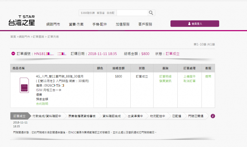Go to 首頁 in breadcrumb
This screenshot has height=147, width=247.
tap(13, 37)
